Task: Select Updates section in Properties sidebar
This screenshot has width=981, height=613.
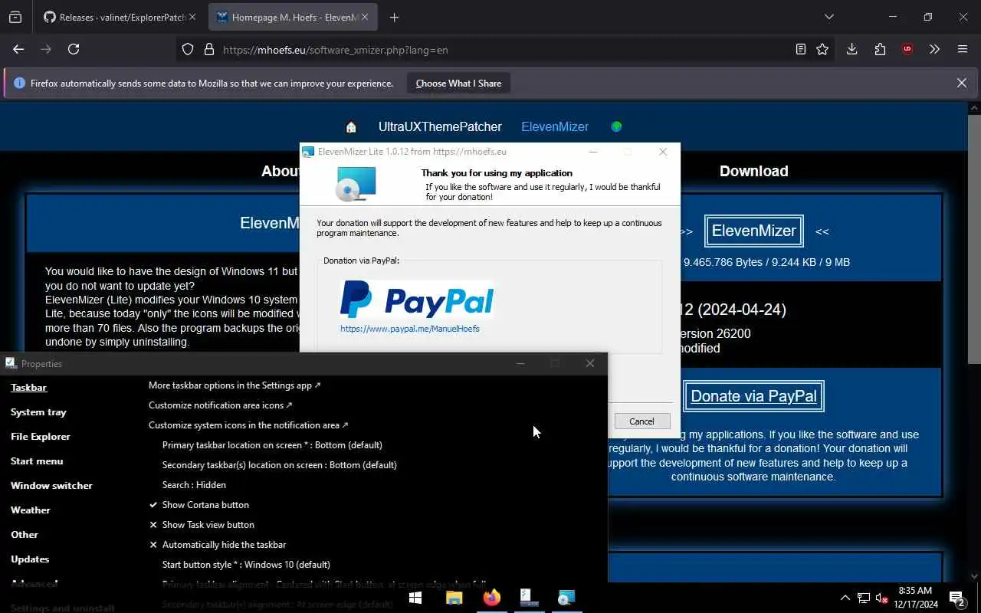Action: point(30,559)
